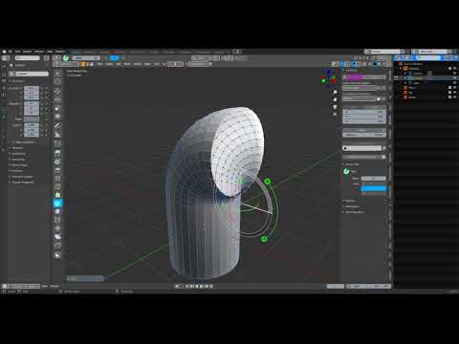Hide the Collection row via eye icon
Viewport: 459px width, 344px height.
pyautogui.click(x=455, y=69)
